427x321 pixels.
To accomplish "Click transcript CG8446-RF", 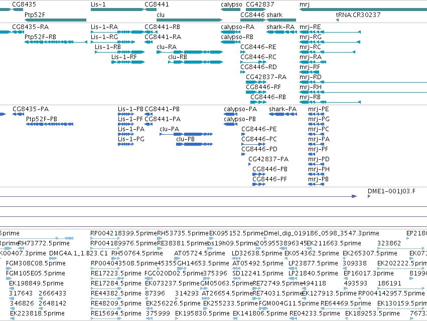I will point(256,92).
